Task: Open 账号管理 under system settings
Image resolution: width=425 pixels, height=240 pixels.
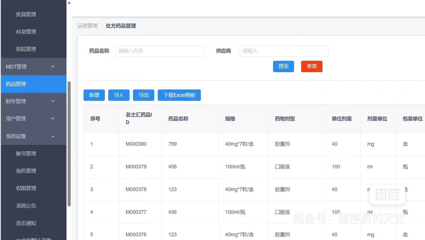Action: [x=26, y=153]
